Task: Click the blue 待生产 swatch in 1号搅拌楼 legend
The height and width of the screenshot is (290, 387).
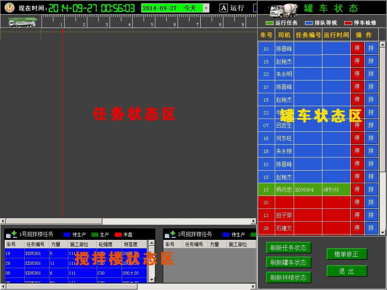Action: click(67, 234)
